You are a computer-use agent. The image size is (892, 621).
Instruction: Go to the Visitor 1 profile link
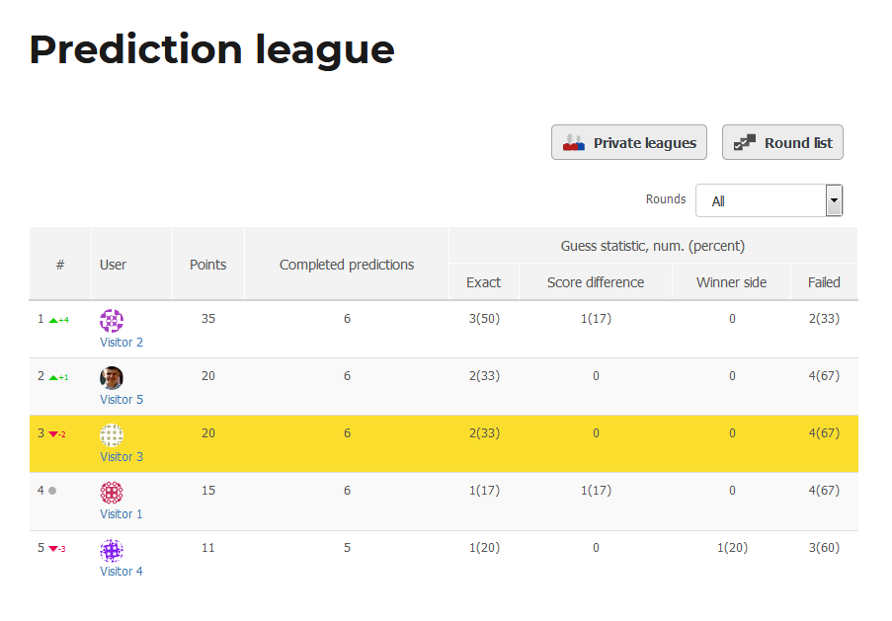(x=122, y=514)
